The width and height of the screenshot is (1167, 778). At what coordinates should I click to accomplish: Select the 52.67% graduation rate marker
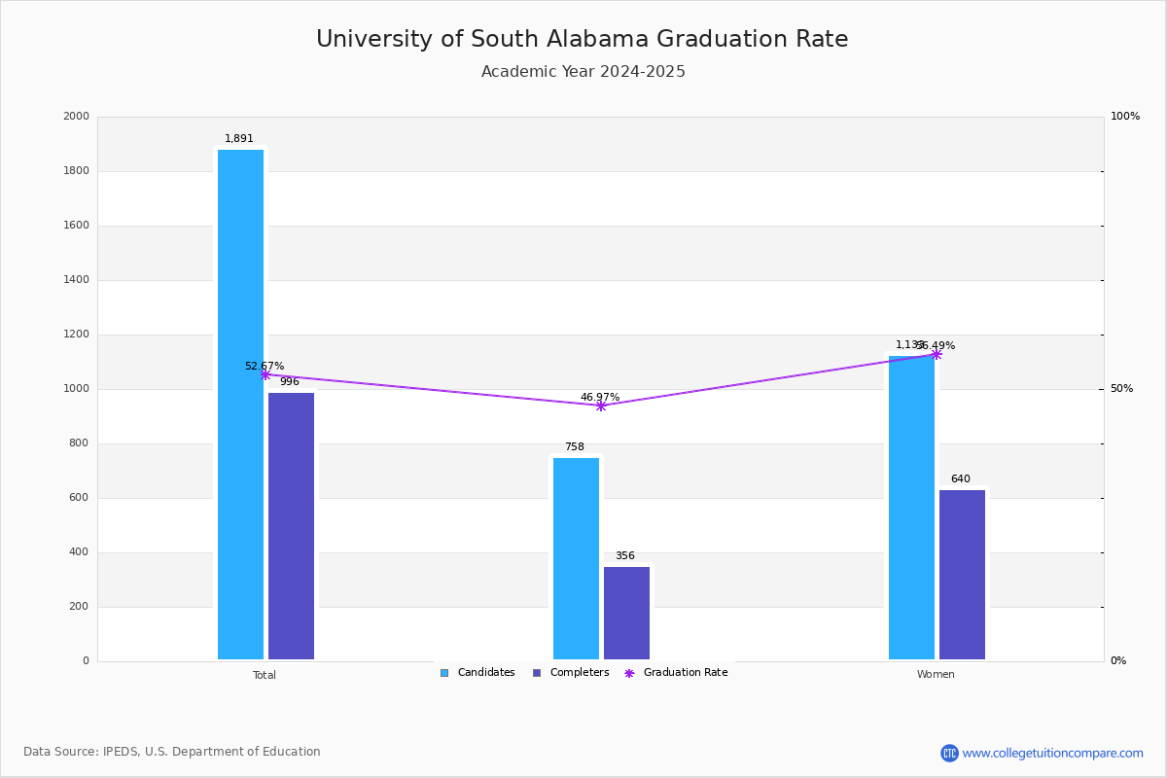(x=265, y=375)
